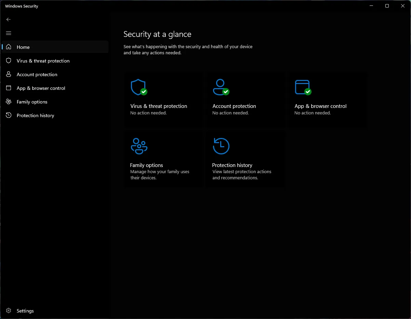Image resolution: width=411 pixels, height=319 pixels.
Task: Open Family options from the sidebar
Action: pos(32,101)
